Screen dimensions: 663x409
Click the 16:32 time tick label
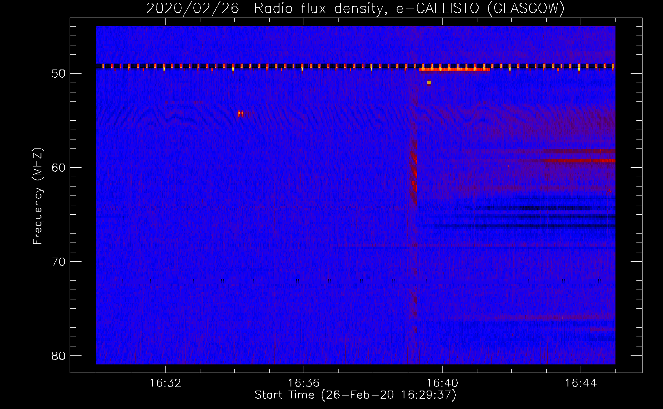(x=166, y=383)
